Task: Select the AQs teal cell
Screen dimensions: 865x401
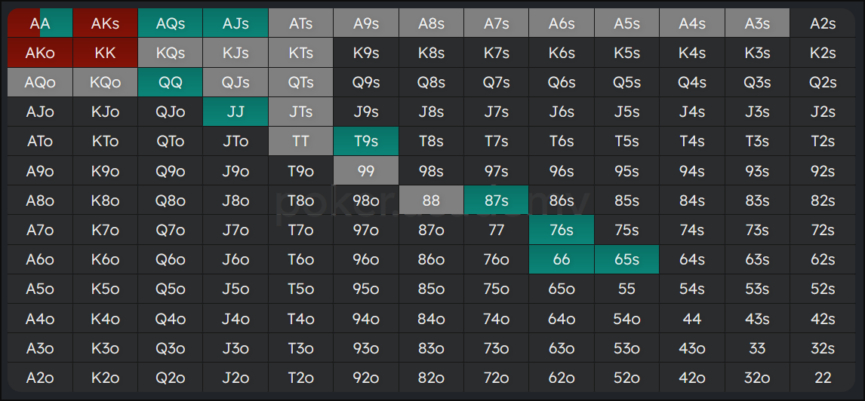Action: (x=171, y=23)
